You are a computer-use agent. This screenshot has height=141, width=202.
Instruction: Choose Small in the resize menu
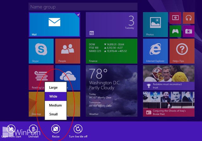[56, 114]
